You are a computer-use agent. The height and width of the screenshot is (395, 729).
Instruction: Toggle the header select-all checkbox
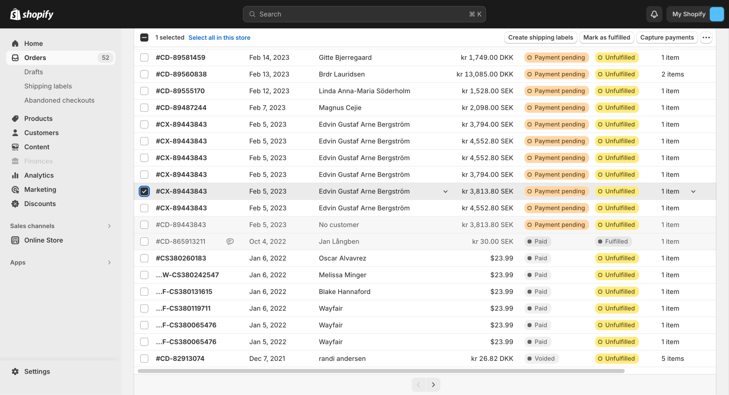point(144,38)
